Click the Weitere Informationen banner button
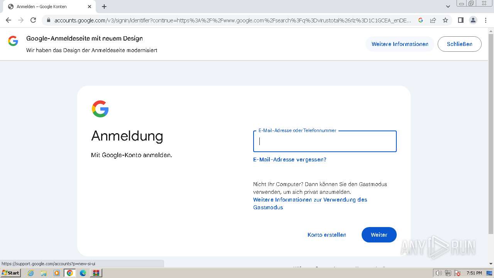This screenshot has width=494, height=278. click(400, 44)
